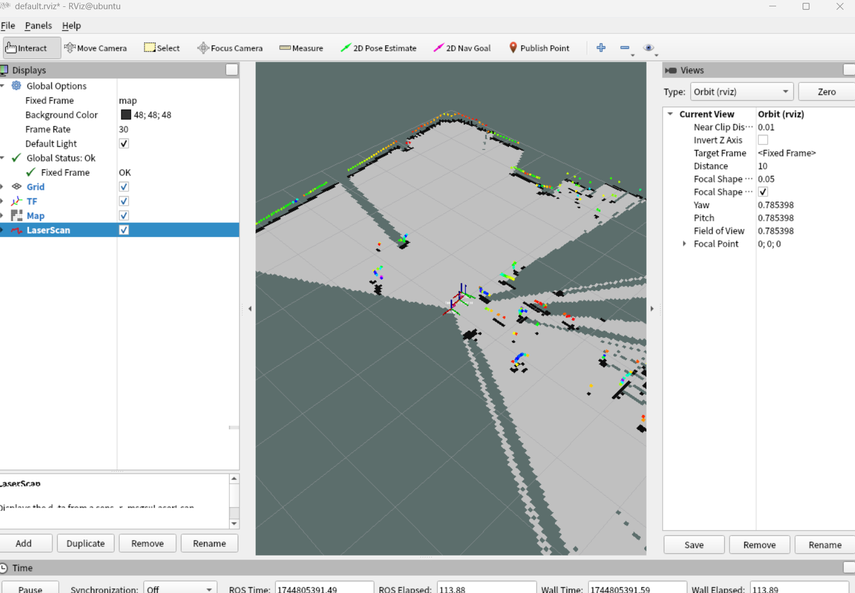The width and height of the screenshot is (855, 593).
Task: Choose the Focus Camera tool
Action: pos(230,48)
